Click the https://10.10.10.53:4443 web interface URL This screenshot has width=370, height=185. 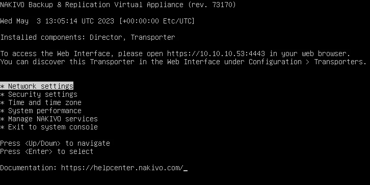click(216, 54)
